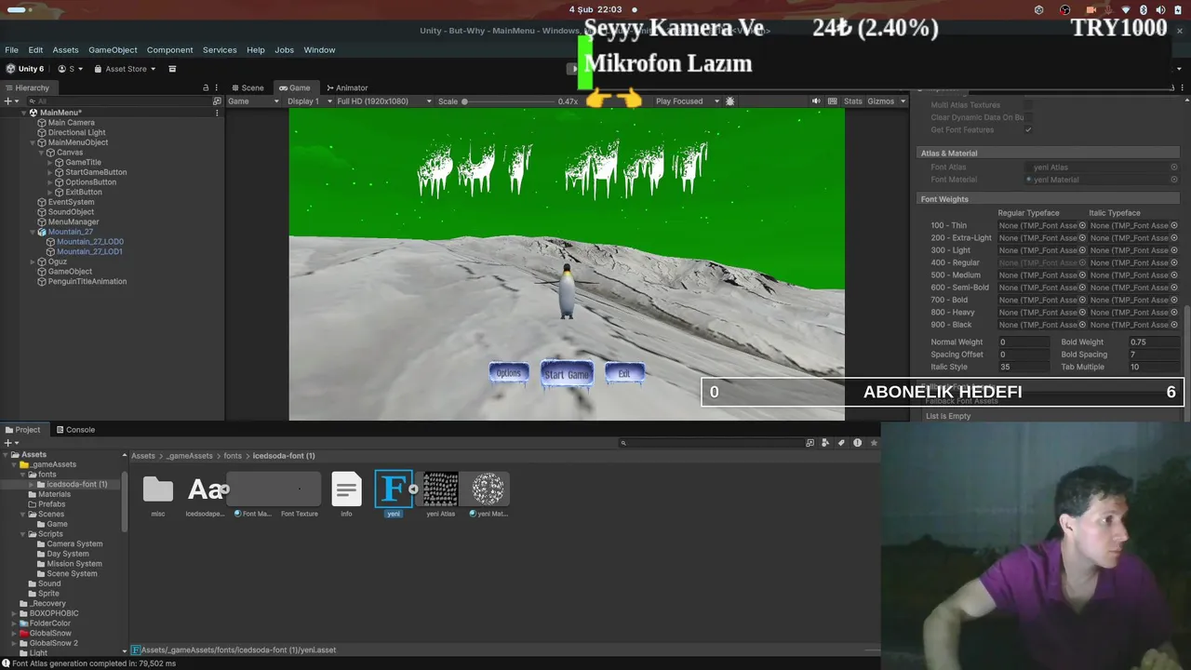Click the Unity 6 logo button
Image resolution: width=1191 pixels, height=670 pixels.
pos(25,69)
